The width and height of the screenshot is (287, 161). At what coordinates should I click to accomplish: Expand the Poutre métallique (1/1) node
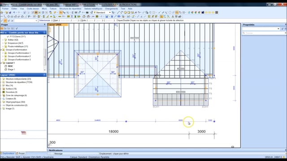[x=3, y=47]
